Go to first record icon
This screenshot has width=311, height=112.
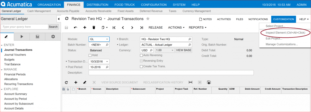click(x=114, y=27)
